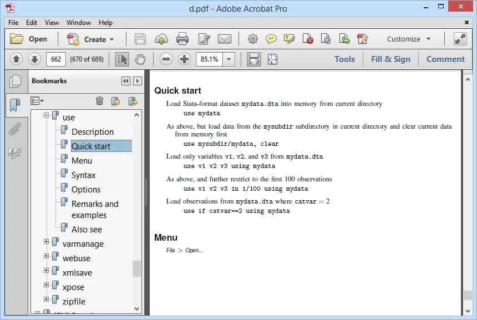This screenshot has width=477, height=320.
Task: Select the Menu bookmark
Action: [x=82, y=161]
